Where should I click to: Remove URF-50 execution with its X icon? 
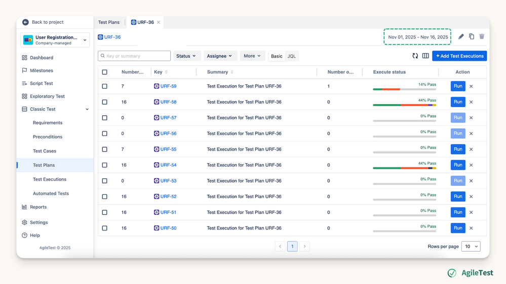point(471,228)
